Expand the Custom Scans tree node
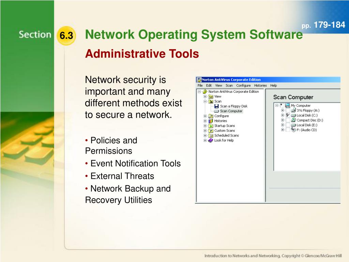 click(x=205, y=131)
